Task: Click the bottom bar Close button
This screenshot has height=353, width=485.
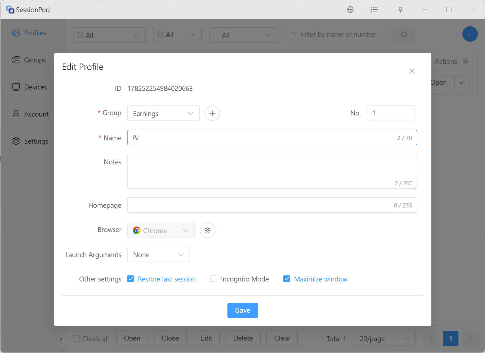Action: [170, 338]
